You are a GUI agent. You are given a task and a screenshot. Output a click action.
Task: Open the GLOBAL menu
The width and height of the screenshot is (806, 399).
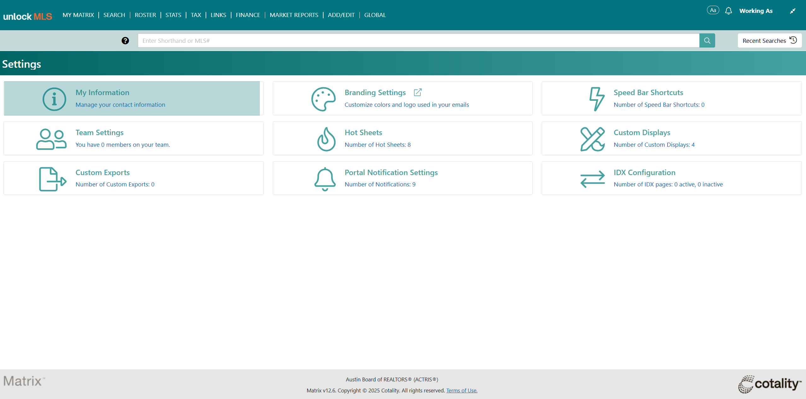[375, 15]
